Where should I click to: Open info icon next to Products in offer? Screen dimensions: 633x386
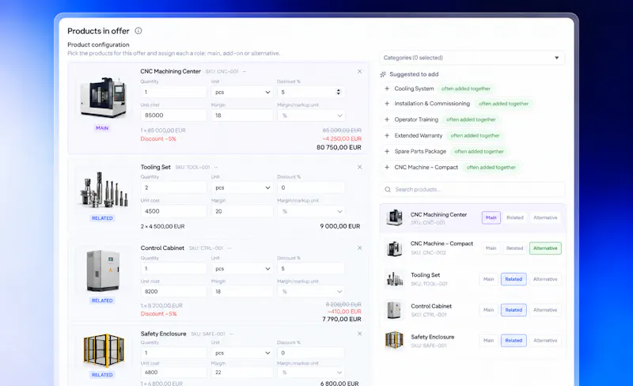click(138, 31)
